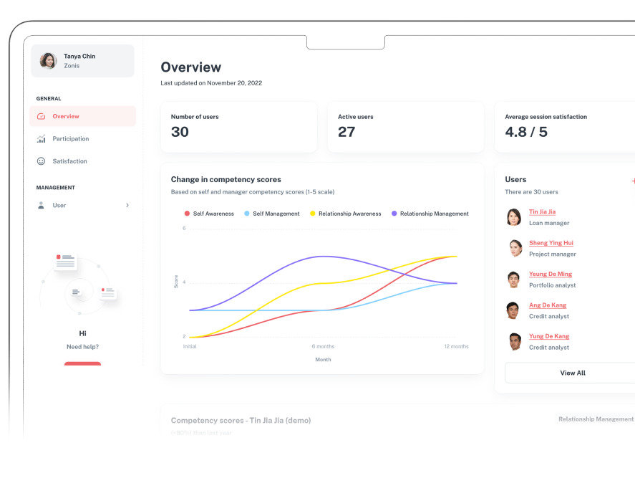635x501 pixels.
Task: Click the 'Initial' axis label
Action: click(190, 347)
